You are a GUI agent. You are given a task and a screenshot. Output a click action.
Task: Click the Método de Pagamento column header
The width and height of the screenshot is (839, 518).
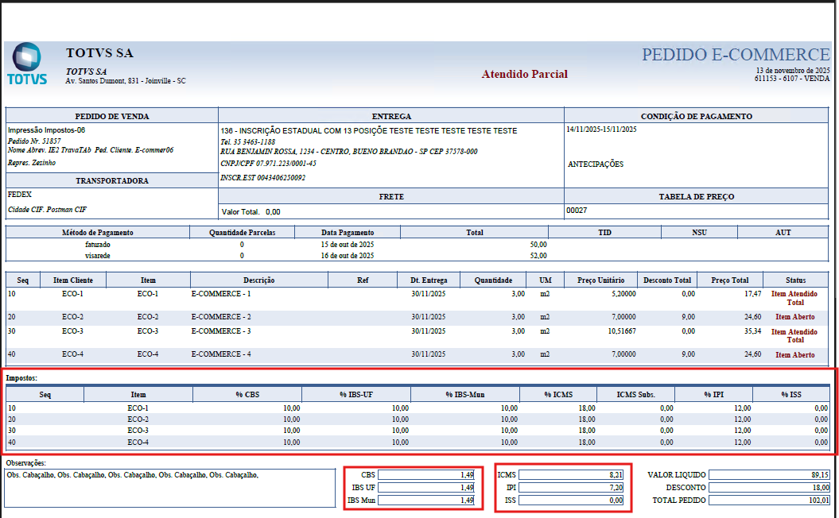tap(97, 233)
